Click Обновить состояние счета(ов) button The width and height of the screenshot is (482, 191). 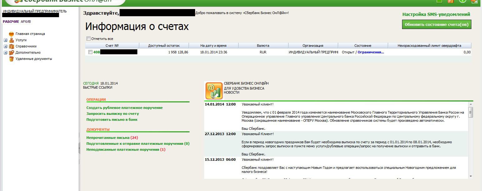coord(436,24)
